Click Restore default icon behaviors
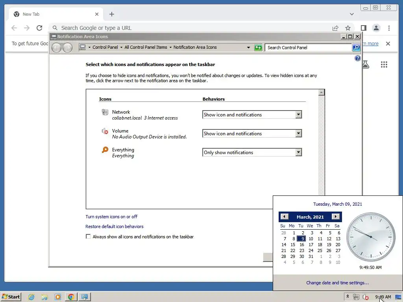The height and width of the screenshot is (302, 403). point(115,226)
